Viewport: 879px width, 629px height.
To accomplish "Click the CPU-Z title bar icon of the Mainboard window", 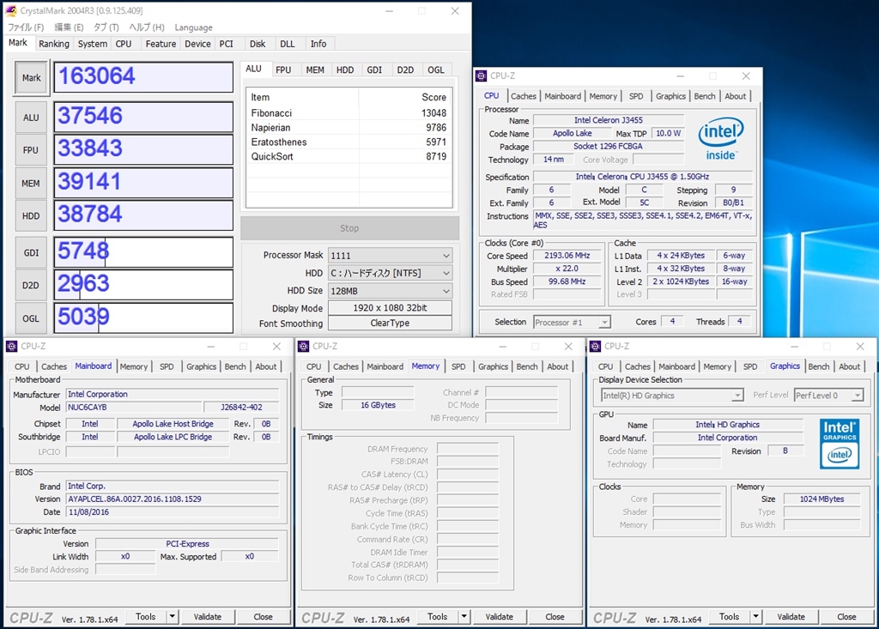I will coord(11,347).
